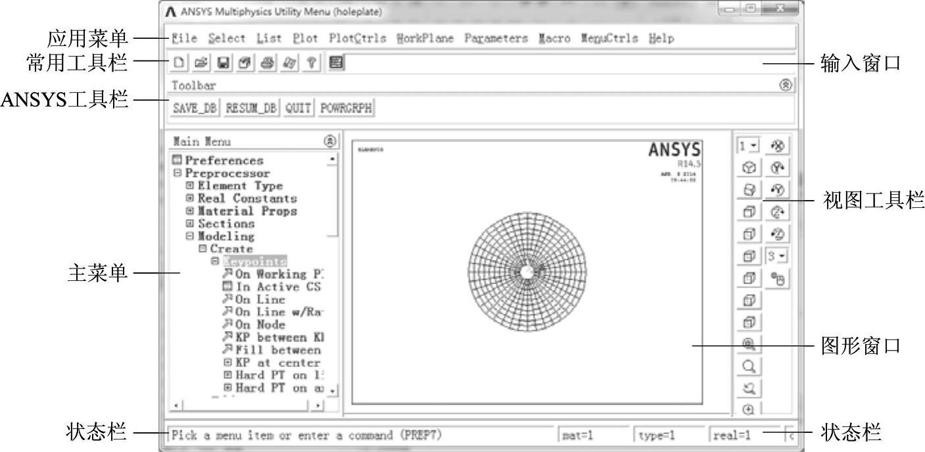Click rotate icon showing Y followed by arrow

click(x=778, y=168)
